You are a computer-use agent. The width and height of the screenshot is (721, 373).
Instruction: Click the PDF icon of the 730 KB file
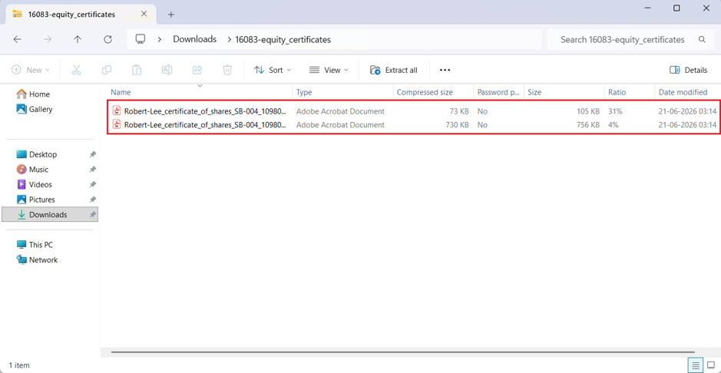tap(117, 124)
